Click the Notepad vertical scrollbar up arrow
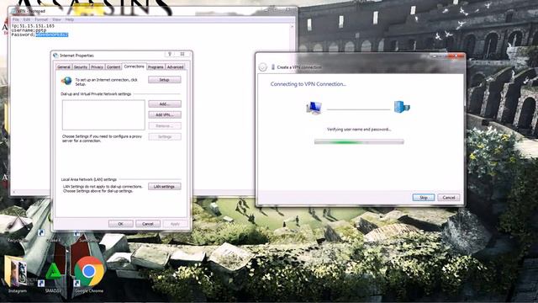The image size is (538, 303). click(293, 26)
